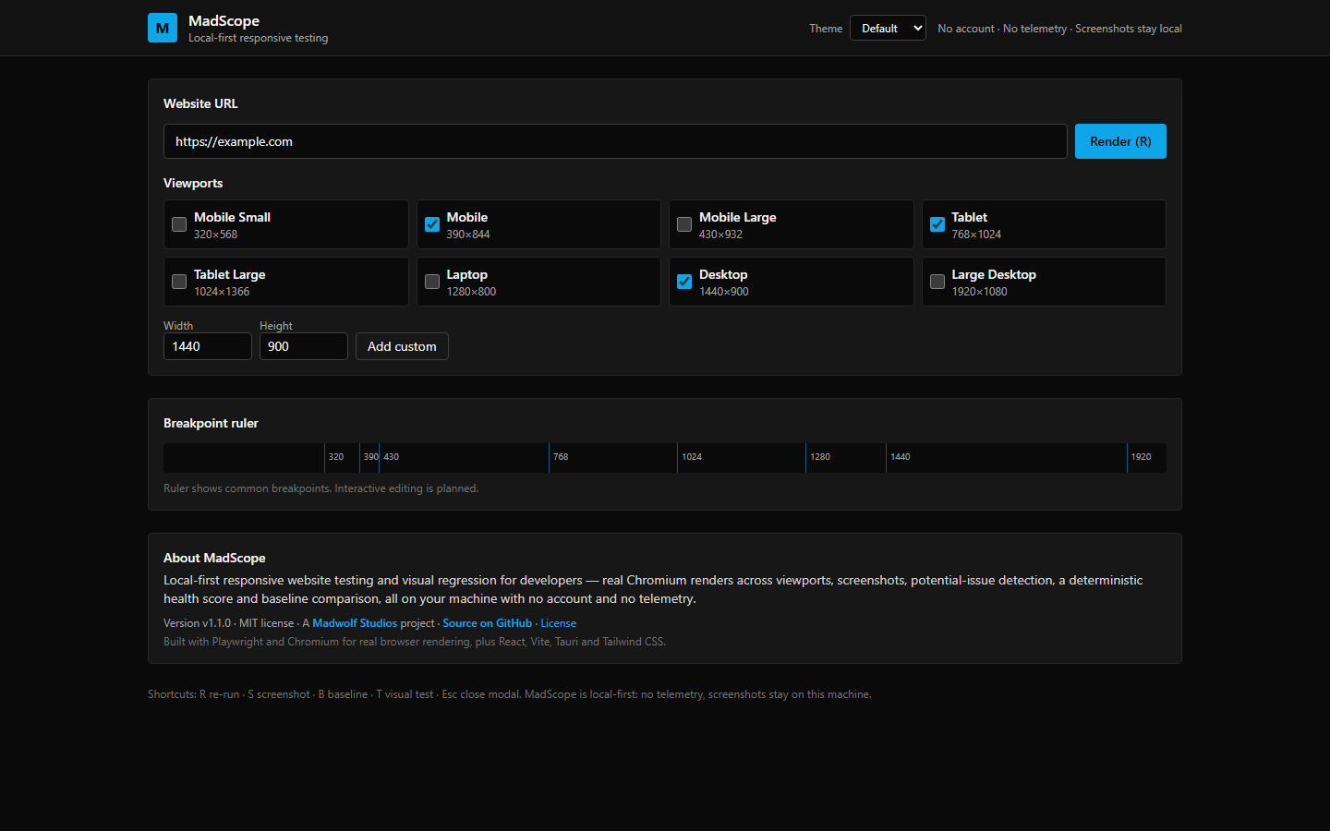Select the 1440 breakpoint marker on ruler
1330x831 pixels.
point(900,457)
